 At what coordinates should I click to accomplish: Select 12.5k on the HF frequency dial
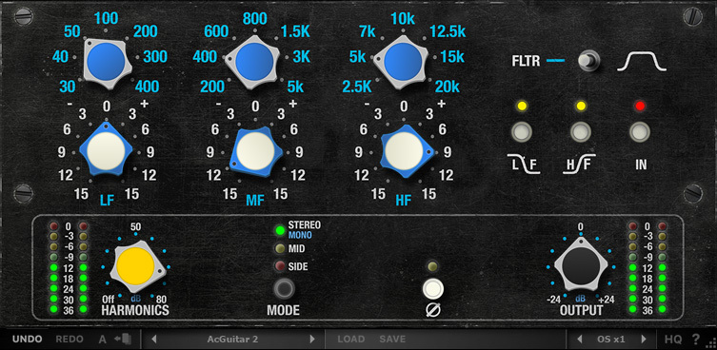tap(448, 31)
